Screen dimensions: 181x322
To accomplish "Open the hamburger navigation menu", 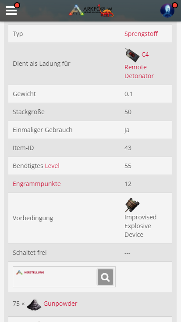I will 11,10.
